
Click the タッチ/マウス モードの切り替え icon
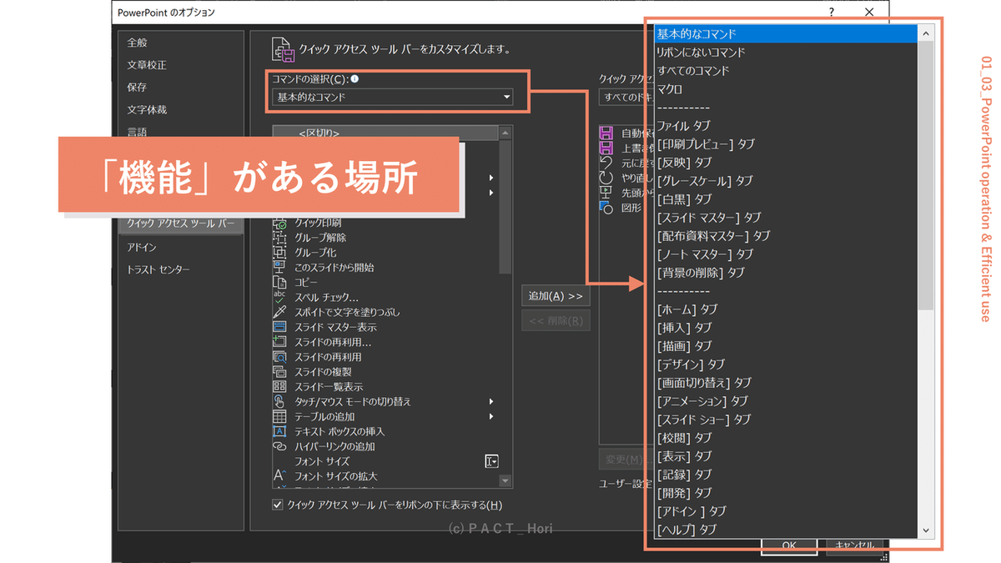280,402
